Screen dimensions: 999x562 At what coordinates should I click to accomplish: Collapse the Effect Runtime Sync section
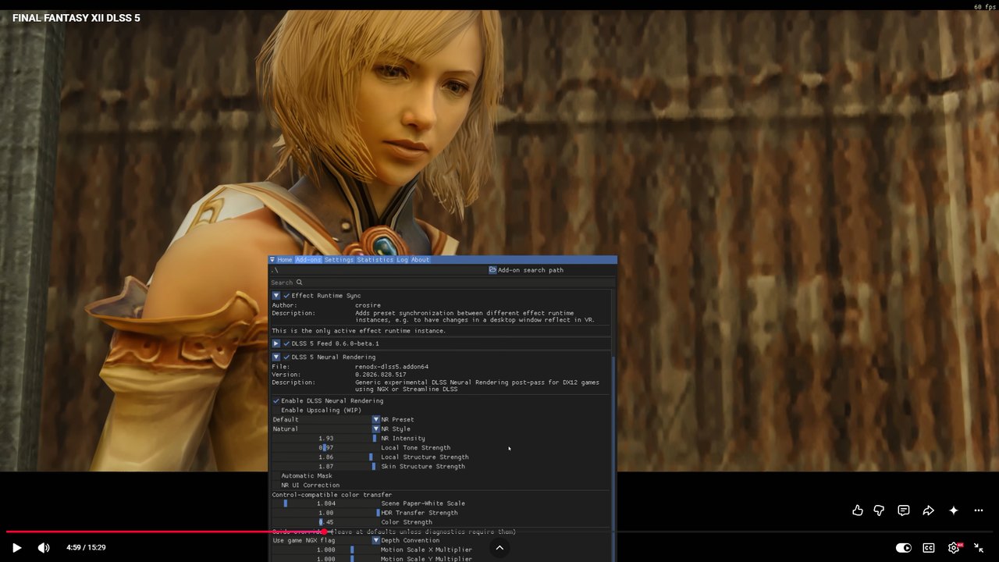coord(276,296)
